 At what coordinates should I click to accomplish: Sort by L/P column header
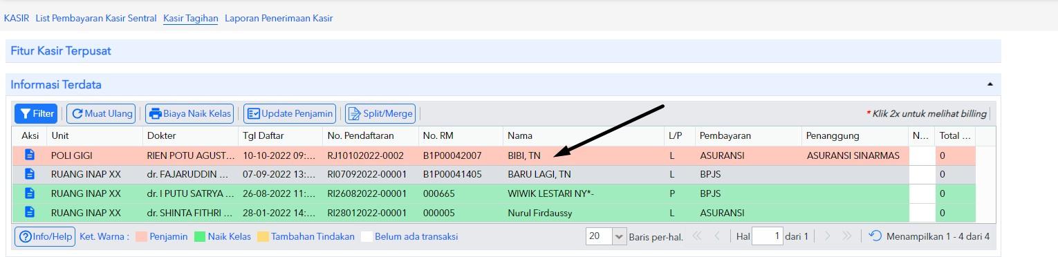[680, 135]
